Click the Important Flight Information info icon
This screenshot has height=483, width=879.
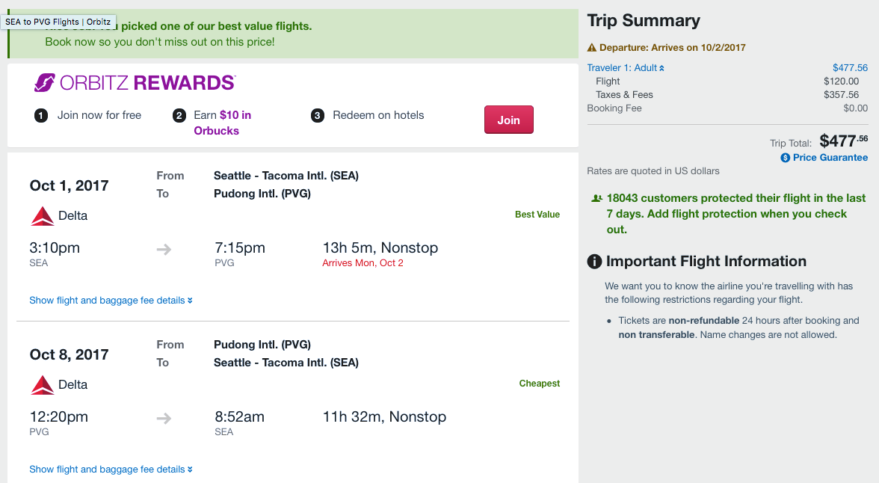click(x=595, y=262)
